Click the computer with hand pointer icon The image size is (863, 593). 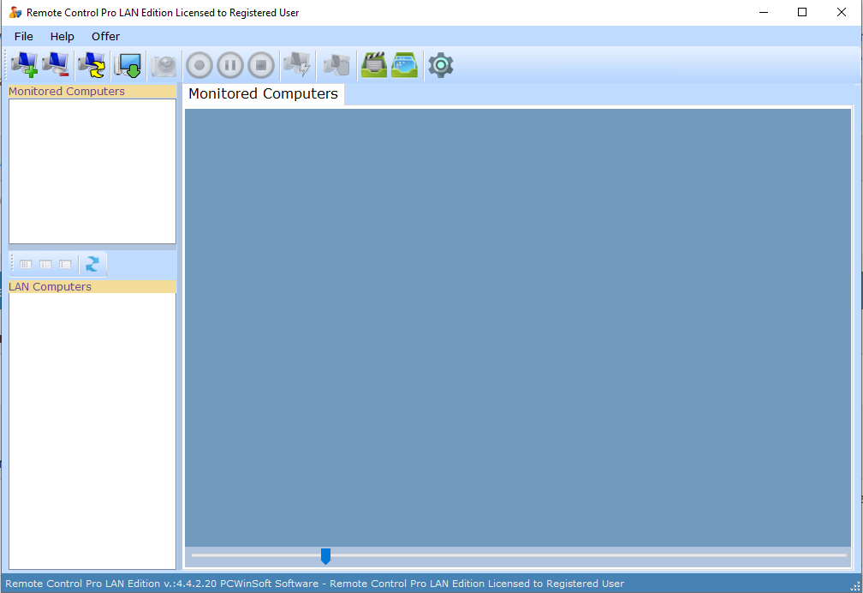point(336,65)
